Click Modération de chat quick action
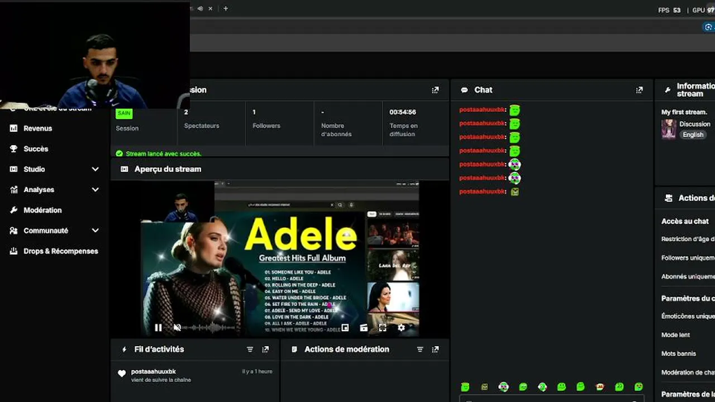Image resolution: width=715 pixels, height=402 pixels. (x=688, y=372)
